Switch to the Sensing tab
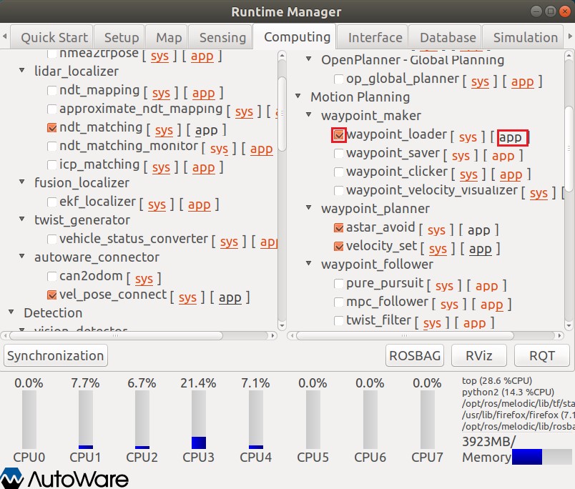This screenshot has width=575, height=489. pos(221,37)
